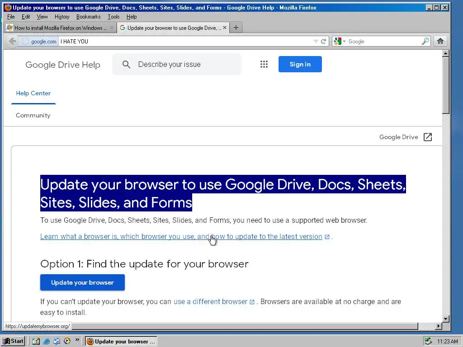Screen dimensions: 463x347
Task: Open the Help menu
Action: (132, 17)
